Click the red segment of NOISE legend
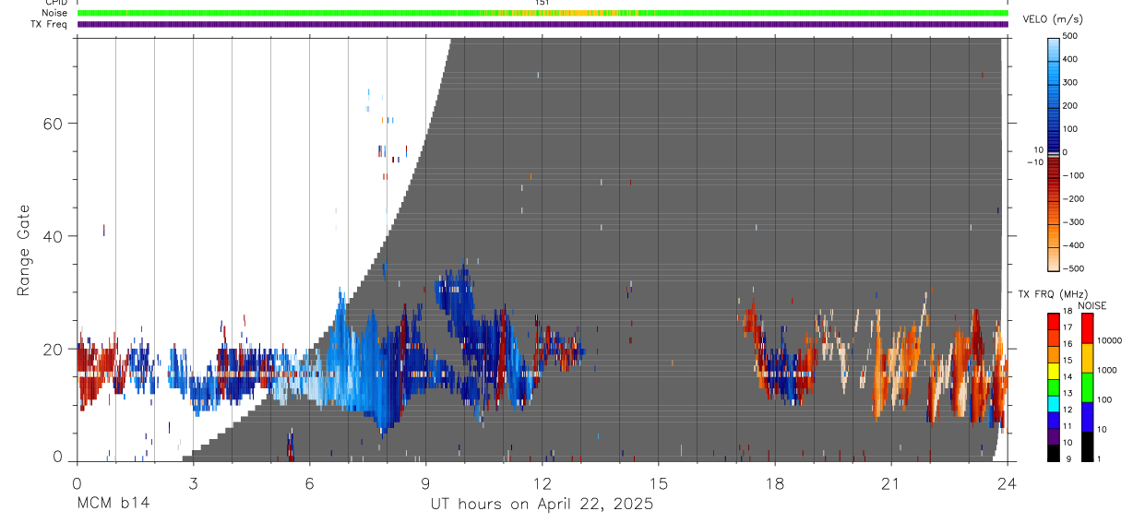1133x523 pixels. [1087, 327]
